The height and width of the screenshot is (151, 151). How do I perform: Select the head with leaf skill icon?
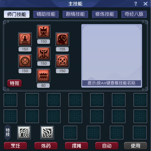(x=62, y=39)
